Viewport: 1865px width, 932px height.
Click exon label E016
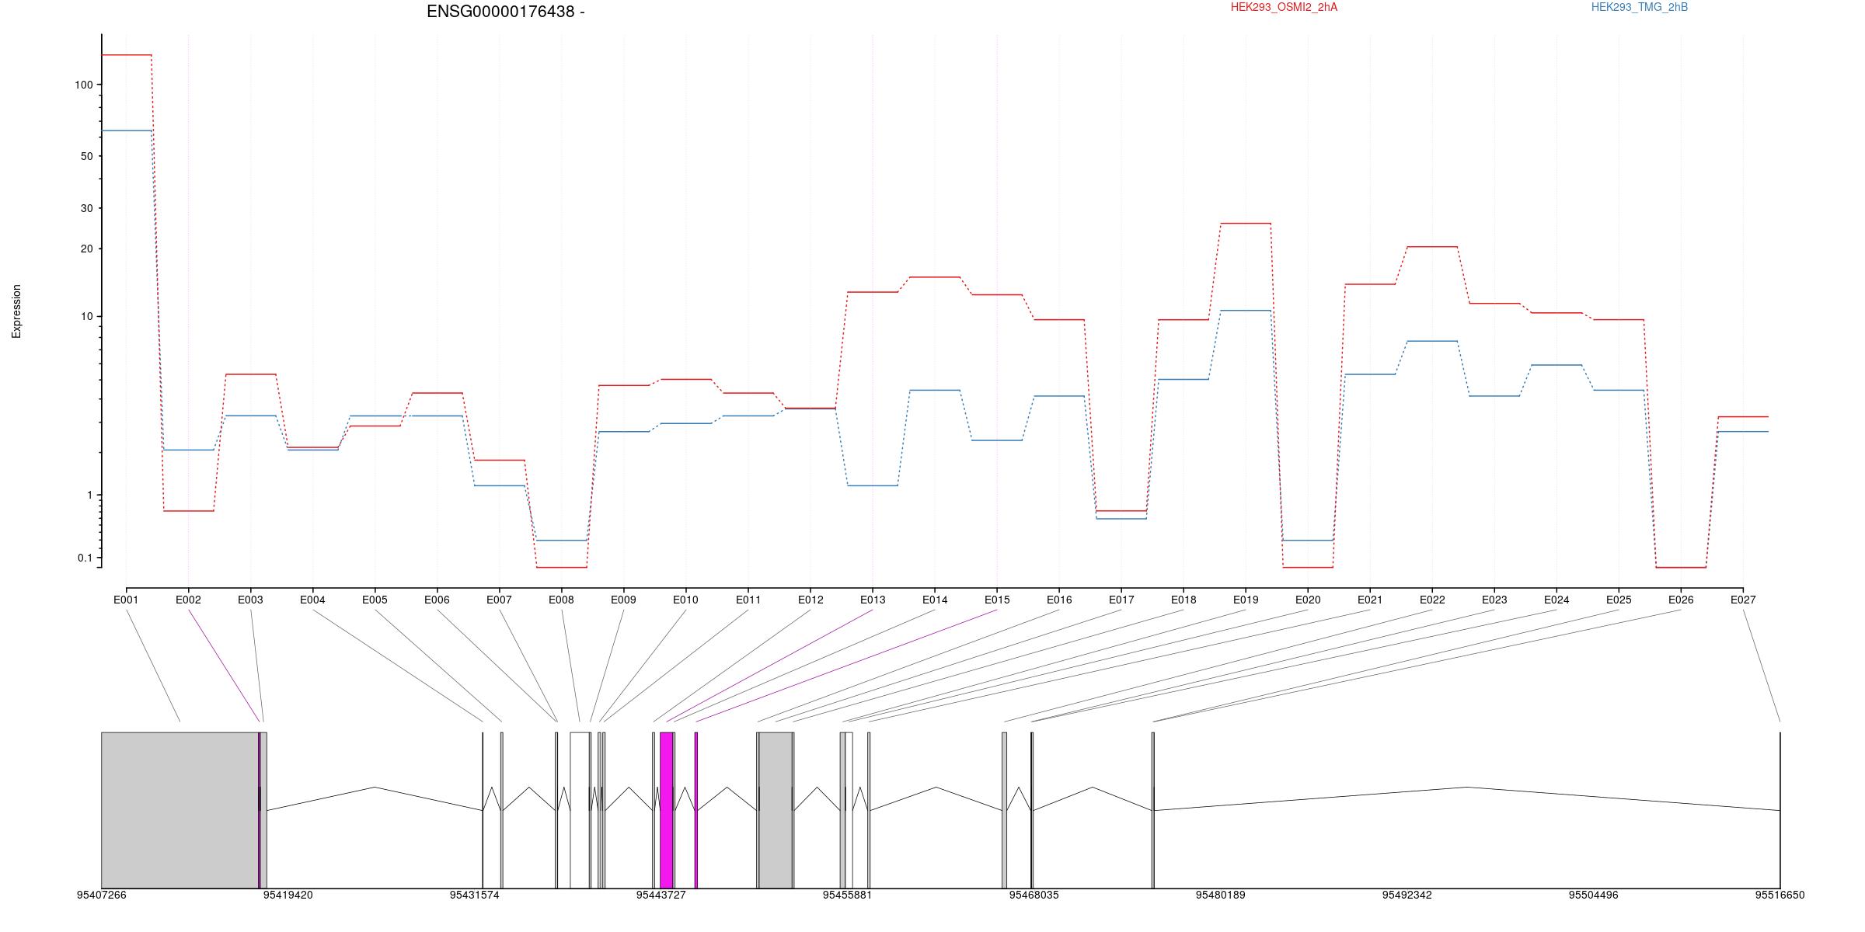pos(1059,600)
